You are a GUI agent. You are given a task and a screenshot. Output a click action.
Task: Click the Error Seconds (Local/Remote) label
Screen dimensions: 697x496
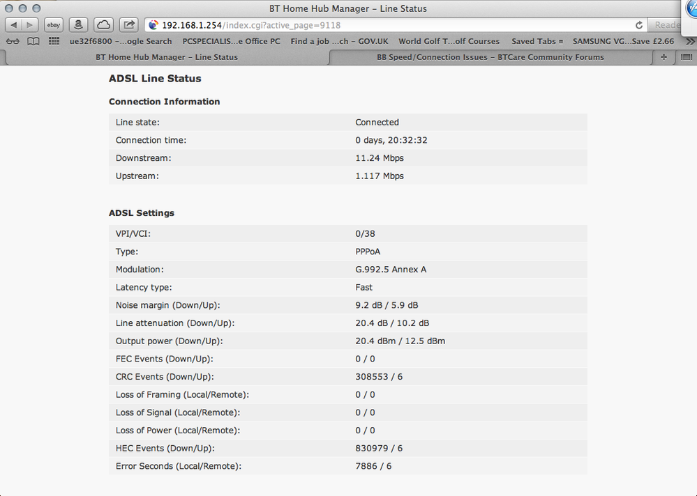178,466
